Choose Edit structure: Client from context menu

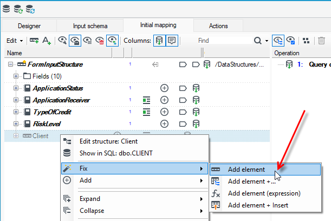[x=135, y=141]
